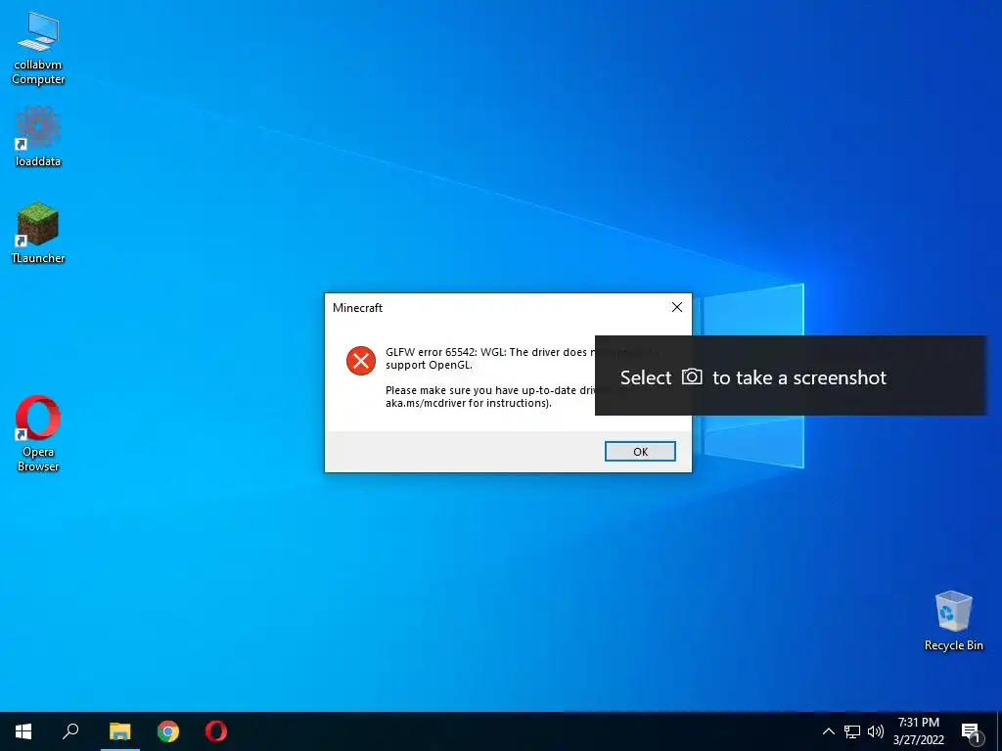Screen dimensions: 1002x751
Task: Click the 'Select to take a screenshot' notification
Action: (x=791, y=375)
